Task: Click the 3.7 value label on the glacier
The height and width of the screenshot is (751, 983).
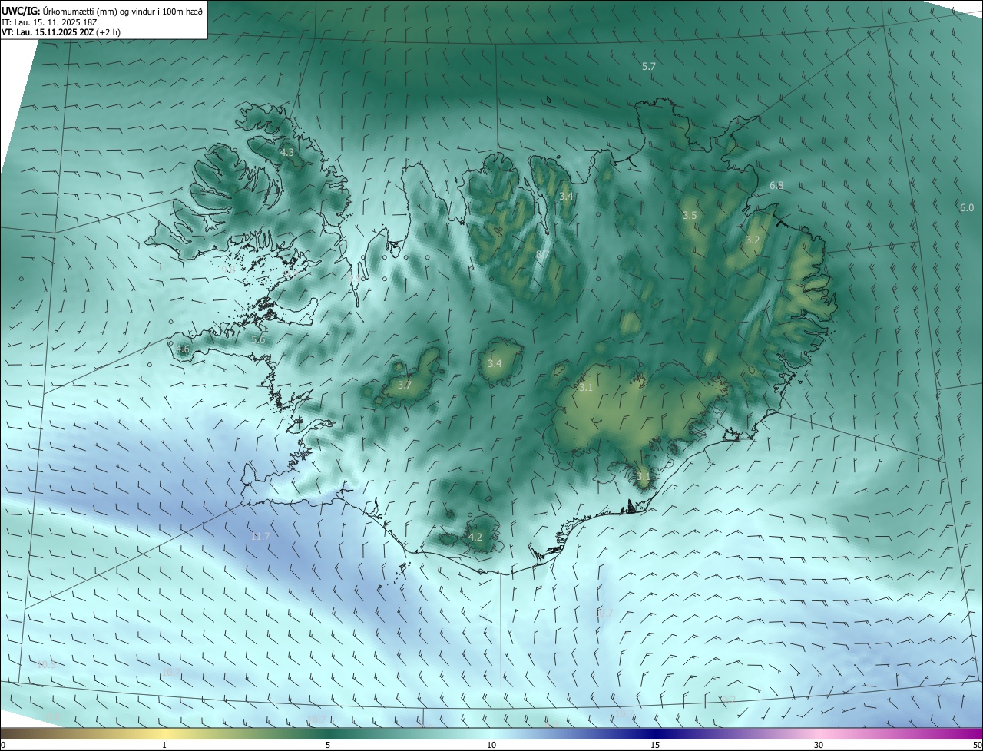Action: click(x=405, y=385)
